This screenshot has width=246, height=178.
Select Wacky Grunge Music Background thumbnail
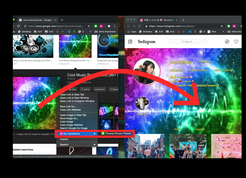[33, 46]
